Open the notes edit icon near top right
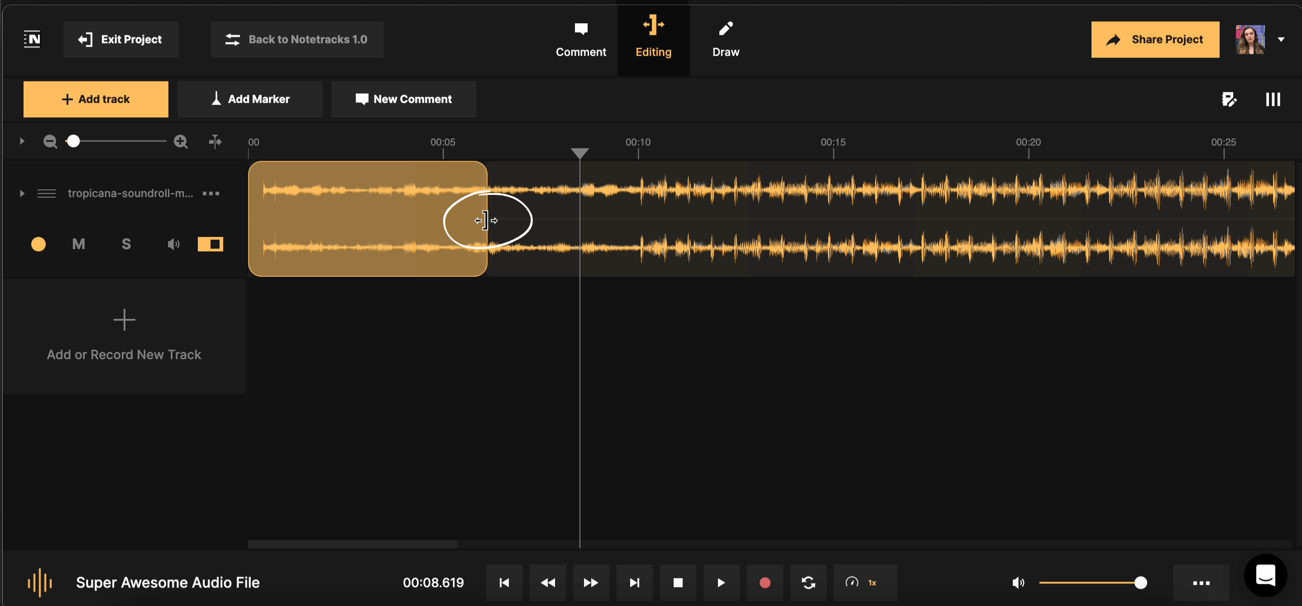1302x606 pixels. pyautogui.click(x=1229, y=99)
